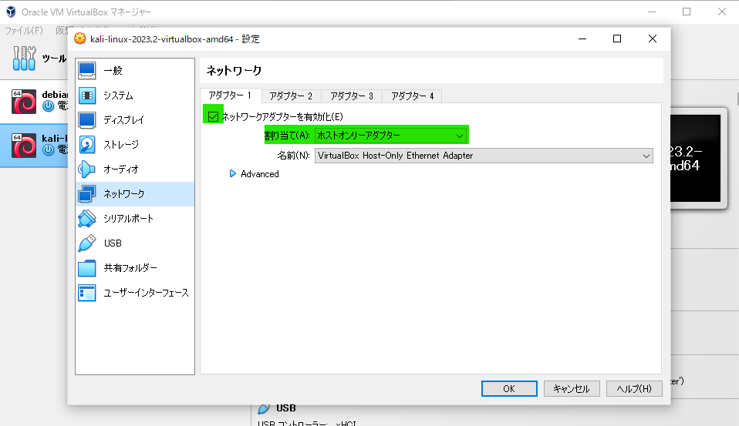Select the ユーザーインターフェース icon
The image size is (739, 426).
coord(86,293)
